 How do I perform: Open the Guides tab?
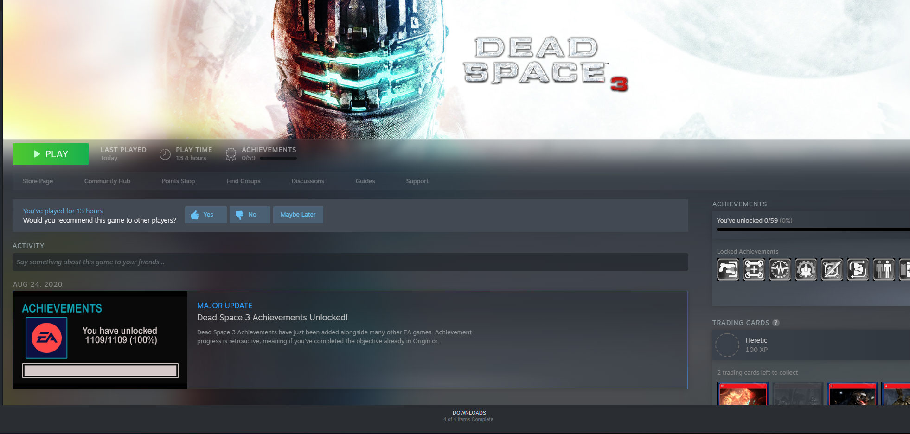pyautogui.click(x=365, y=181)
